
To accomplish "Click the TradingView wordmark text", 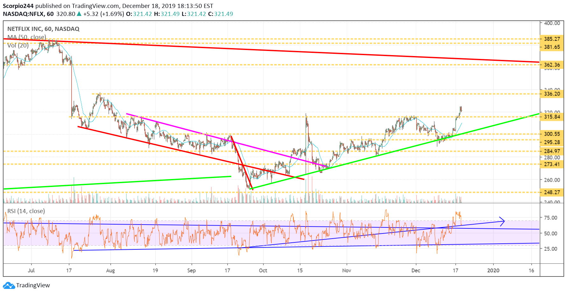I will pyautogui.click(x=33, y=285).
